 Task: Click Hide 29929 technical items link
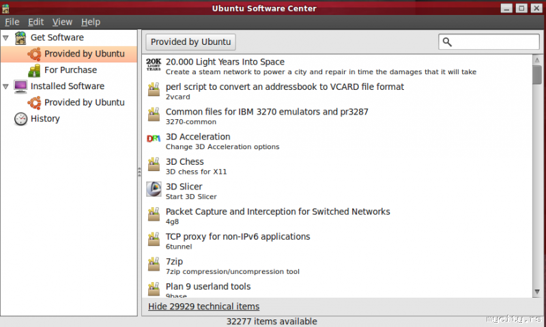[203, 307]
